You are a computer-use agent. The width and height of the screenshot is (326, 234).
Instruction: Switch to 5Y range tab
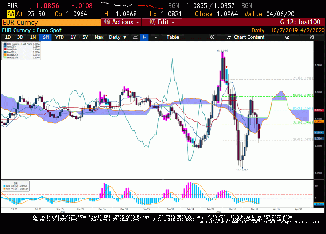click(x=85, y=37)
